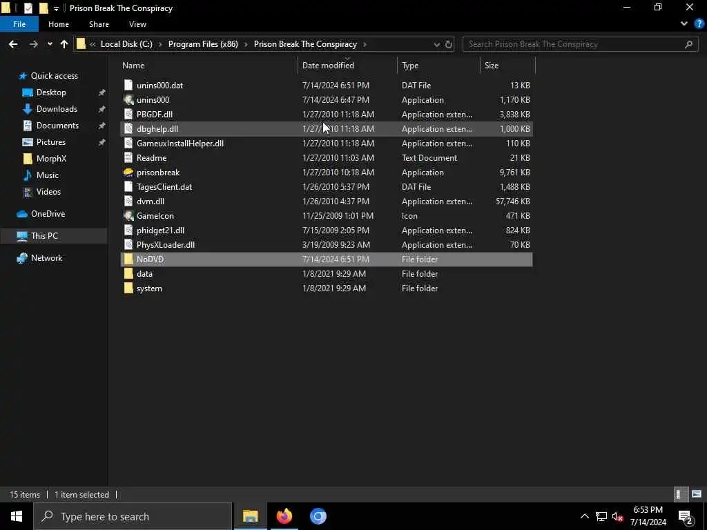Select Network in navigation pane

click(46, 258)
